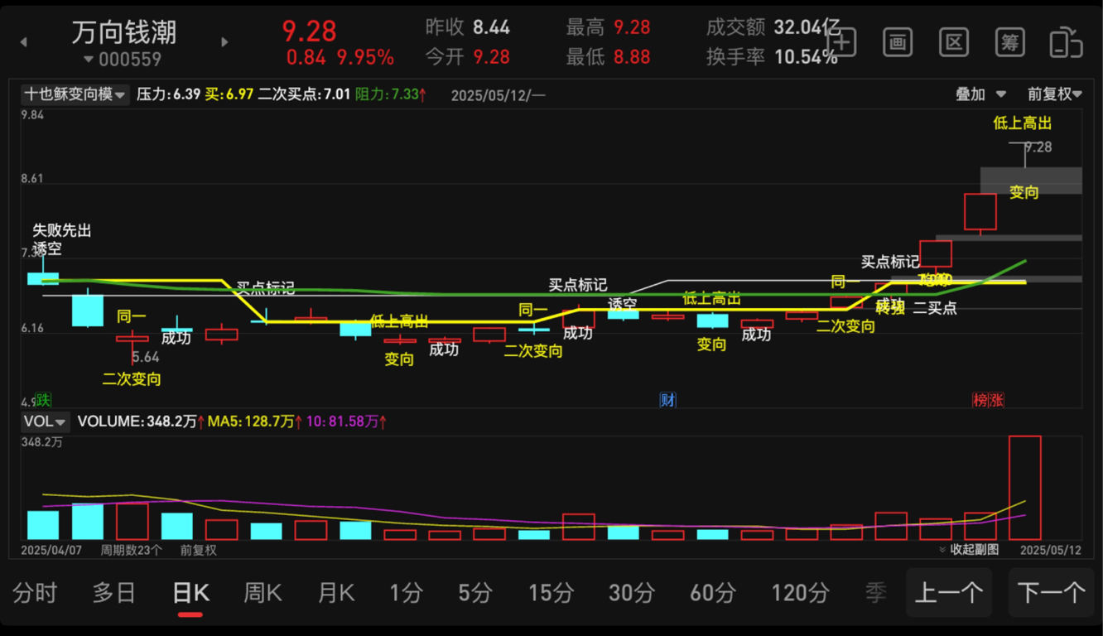Tap the 9.95% change percentage

[x=365, y=57]
